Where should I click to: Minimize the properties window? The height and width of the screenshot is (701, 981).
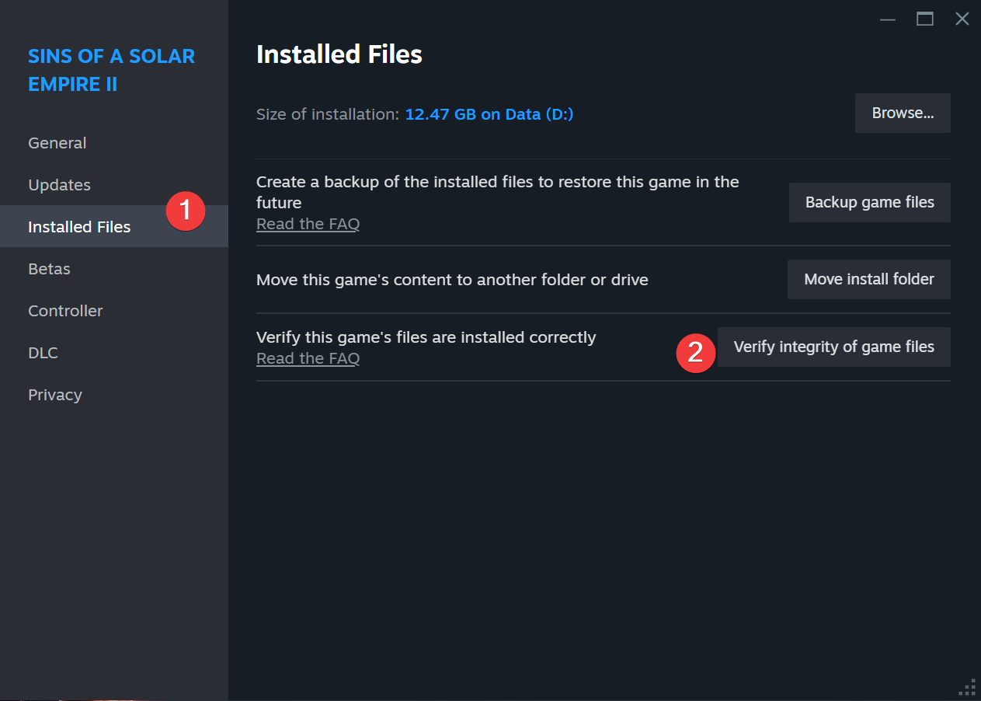[888, 19]
